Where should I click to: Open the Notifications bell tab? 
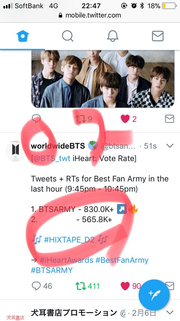click(x=112, y=36)
